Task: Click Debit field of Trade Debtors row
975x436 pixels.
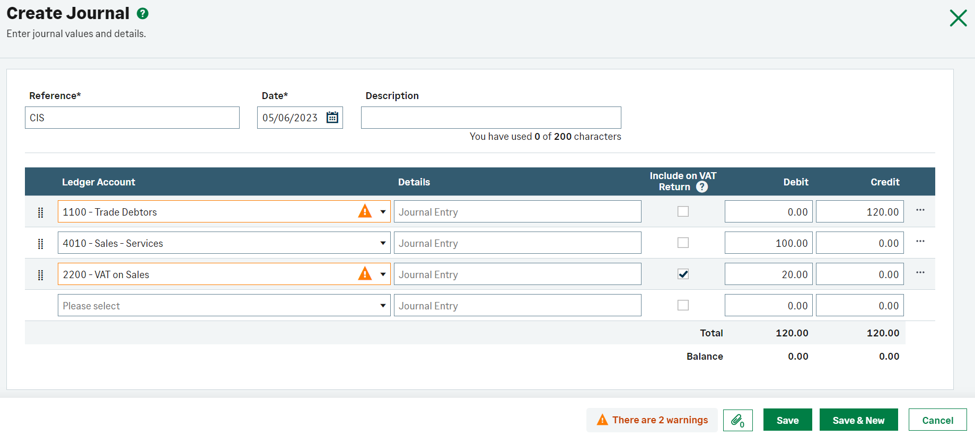Action: pyautogui.click(x=769, y=212)
